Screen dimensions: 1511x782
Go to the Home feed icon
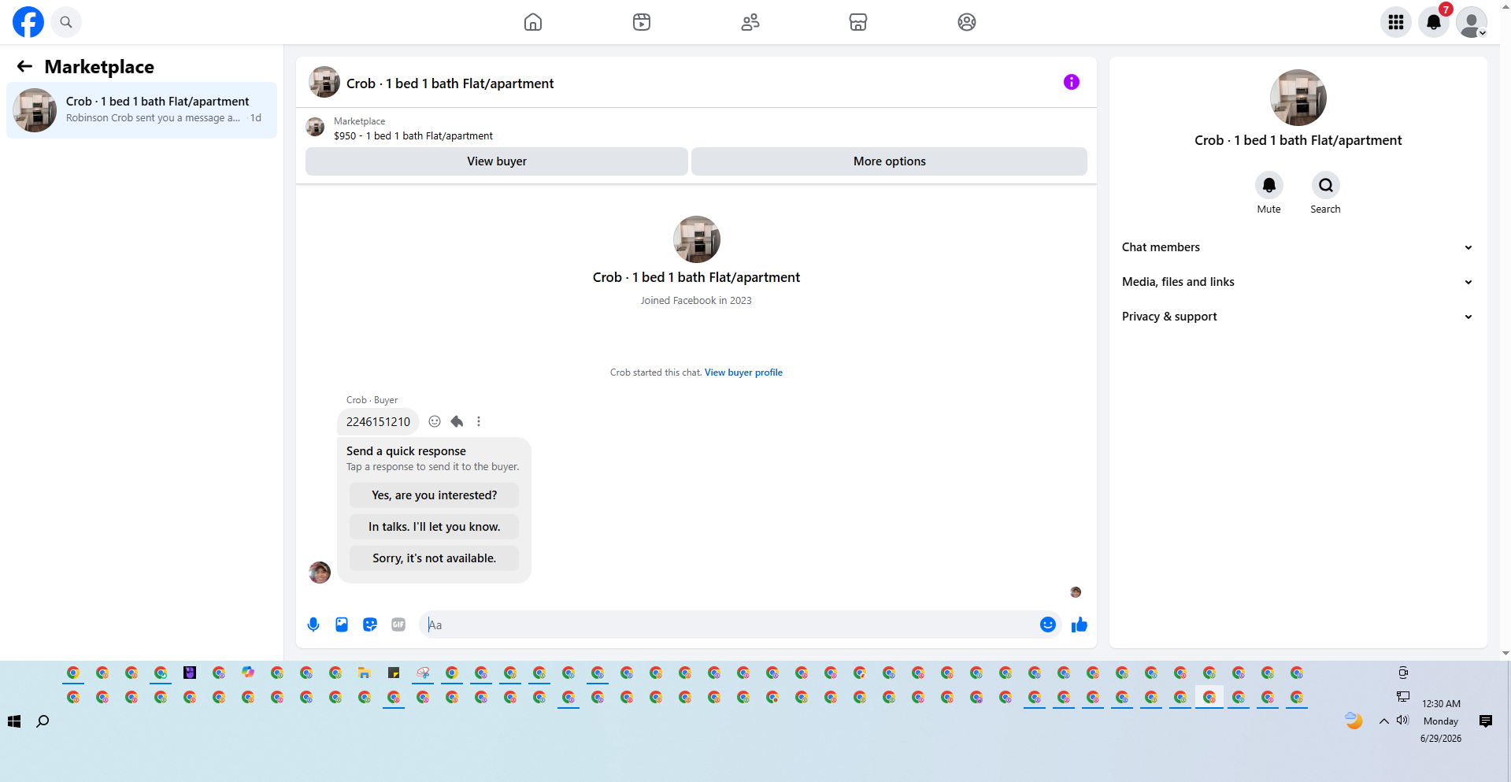(533, 22)
